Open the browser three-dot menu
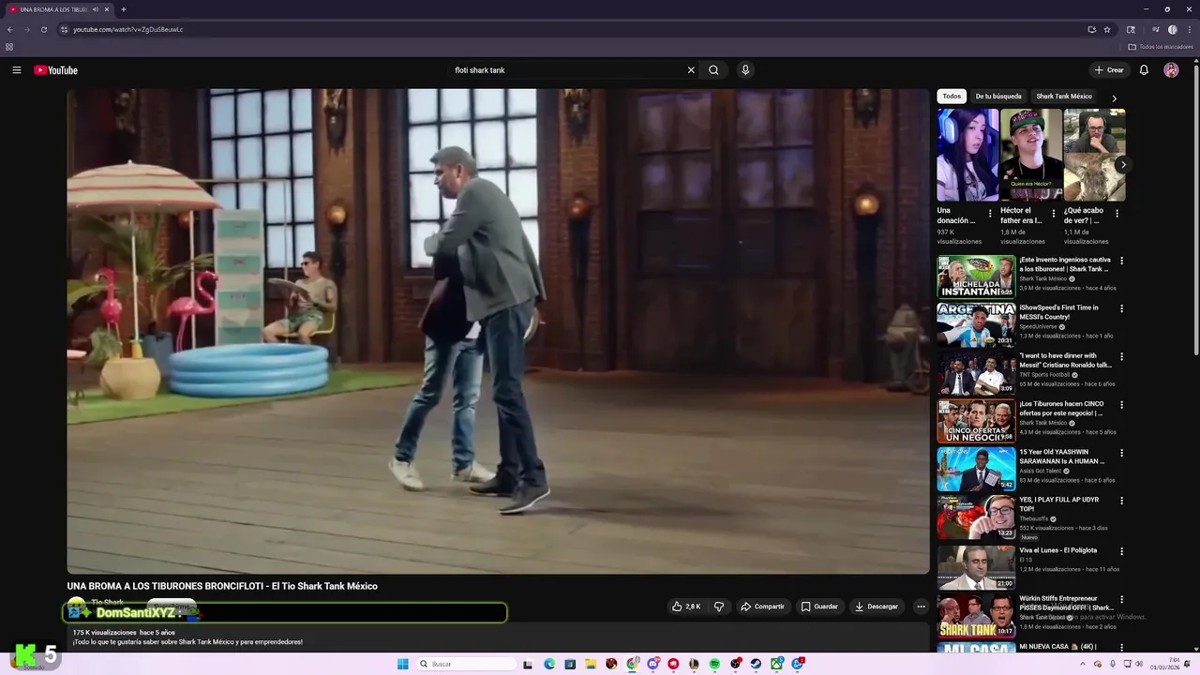Image resolution: width=1200 pixels, height=675 pixels. point(1189,29)
